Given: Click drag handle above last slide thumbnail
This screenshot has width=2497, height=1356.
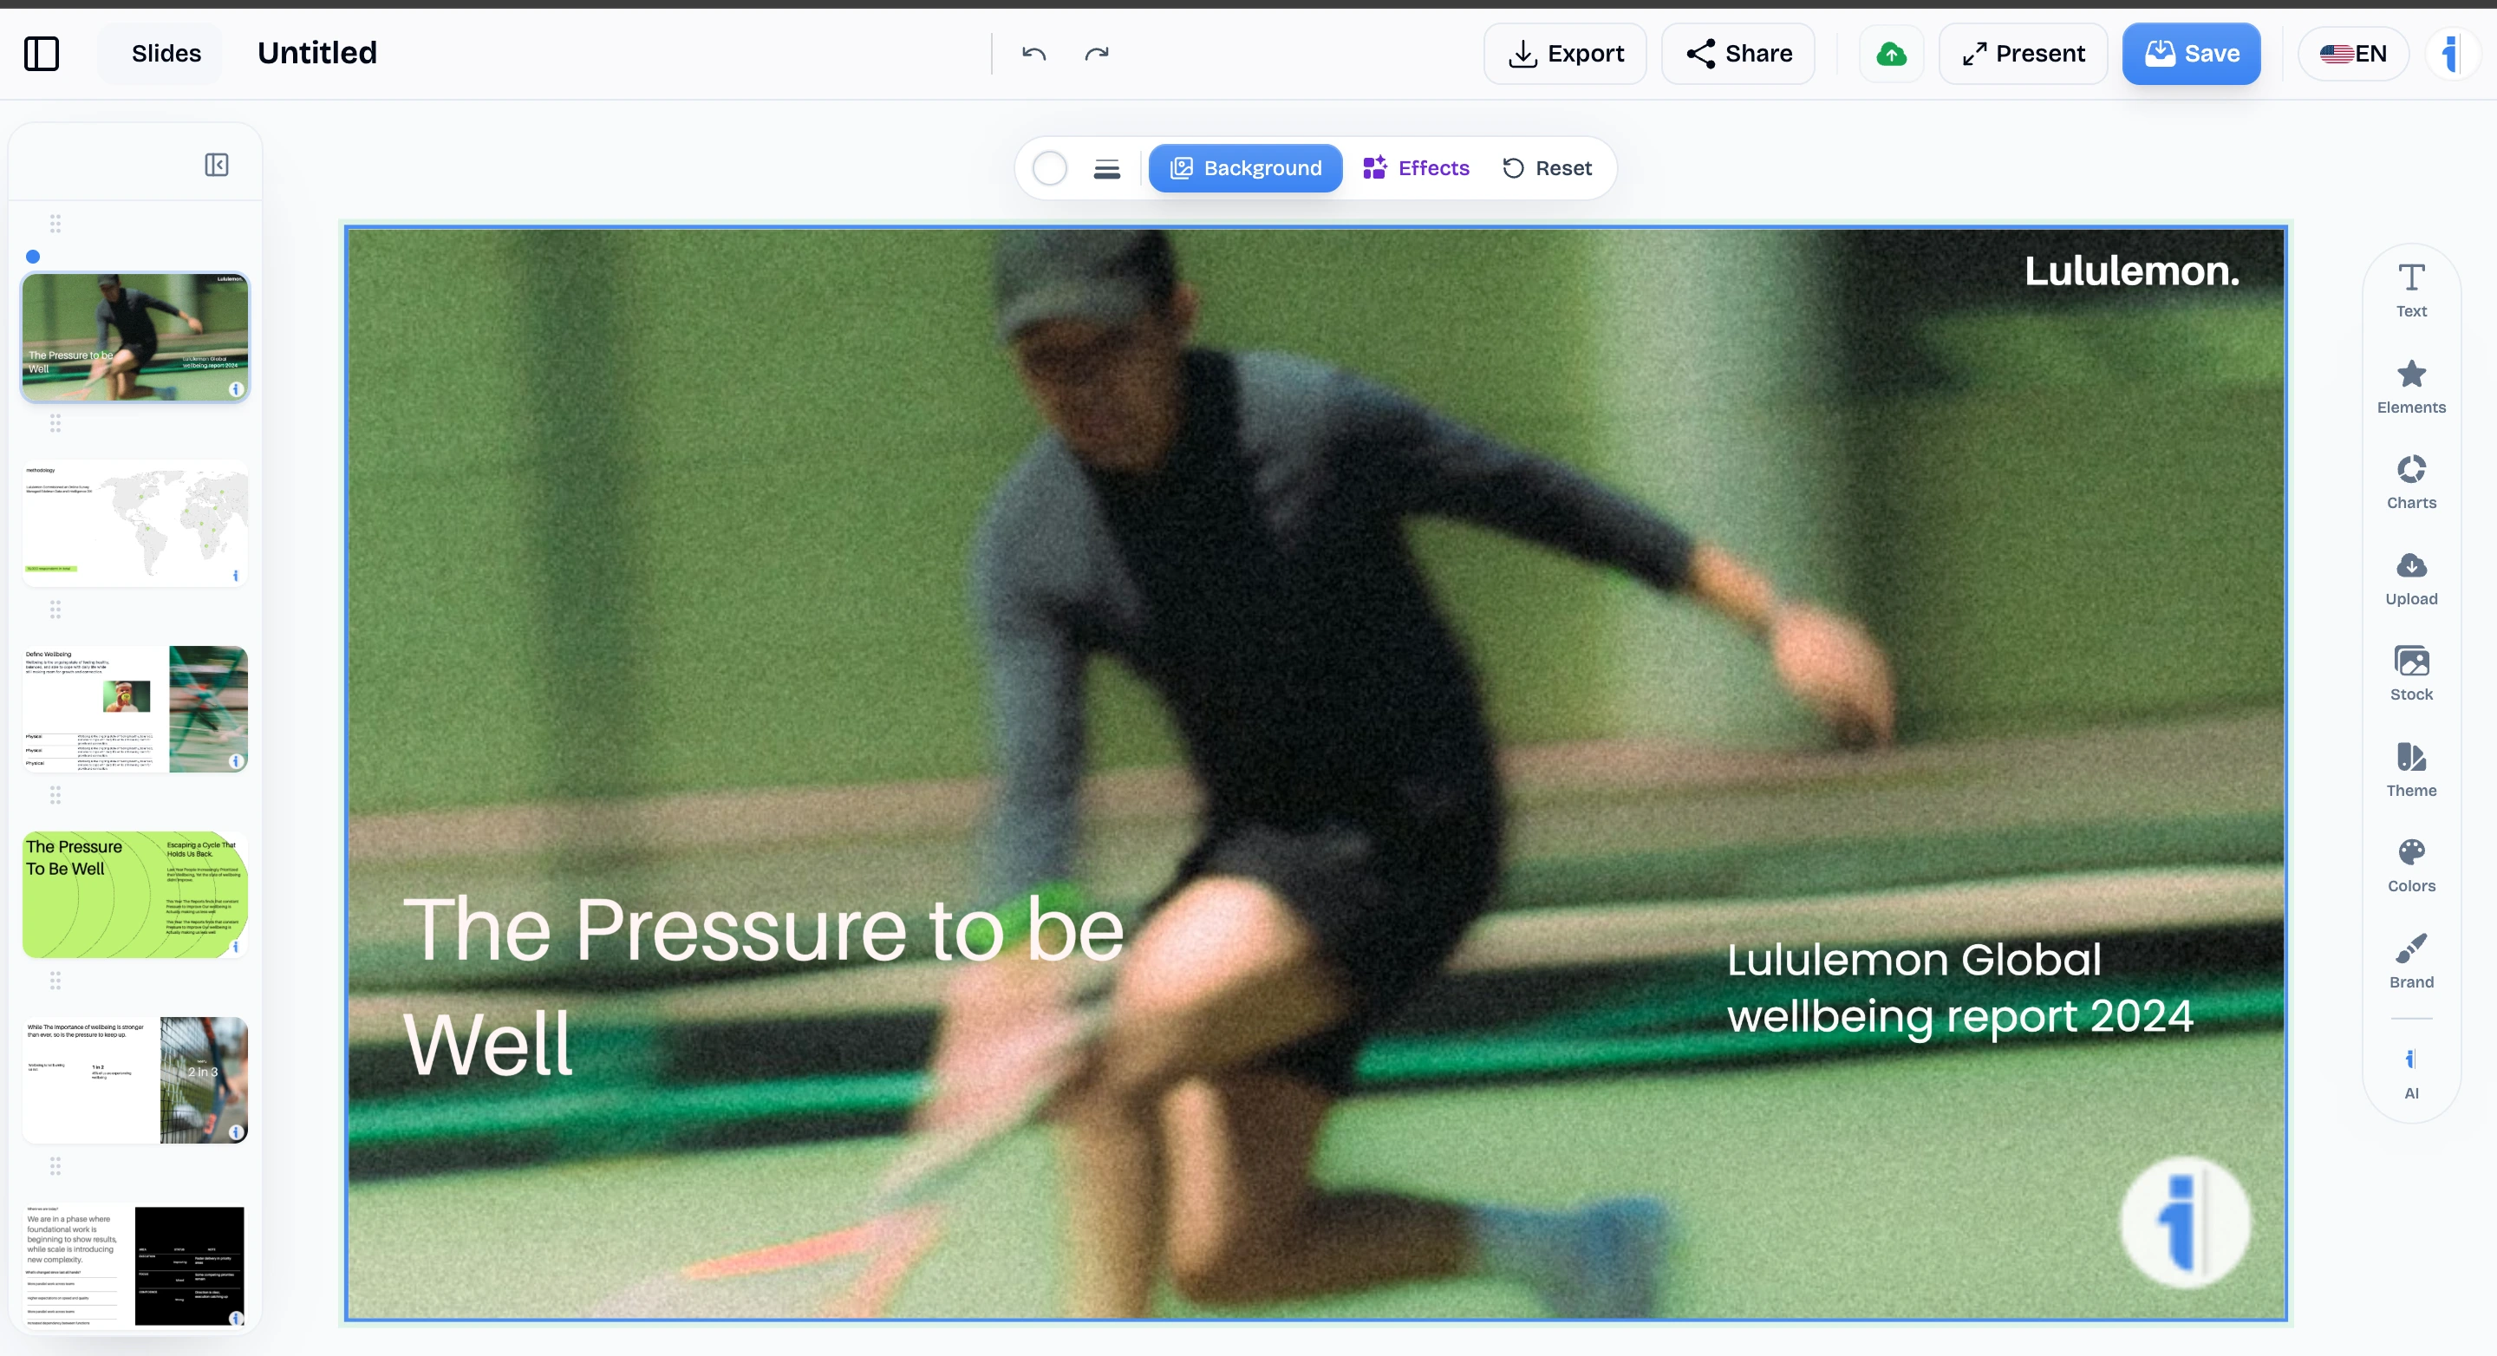Looking at the screenshot, I should tap(55, 1166).
